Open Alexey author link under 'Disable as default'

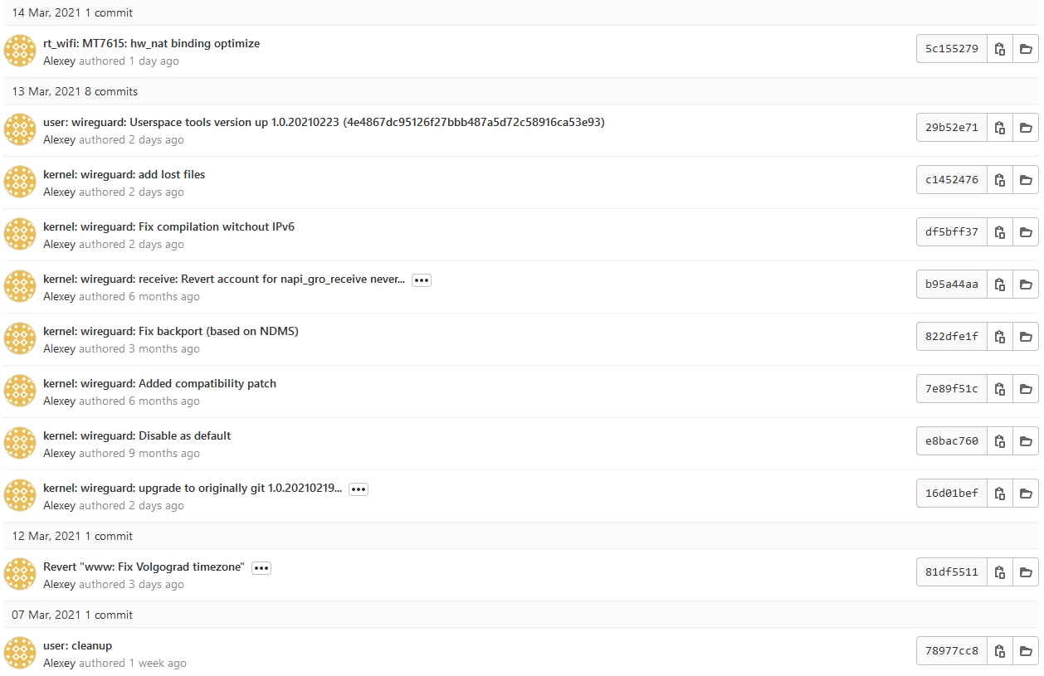[59, 454]
